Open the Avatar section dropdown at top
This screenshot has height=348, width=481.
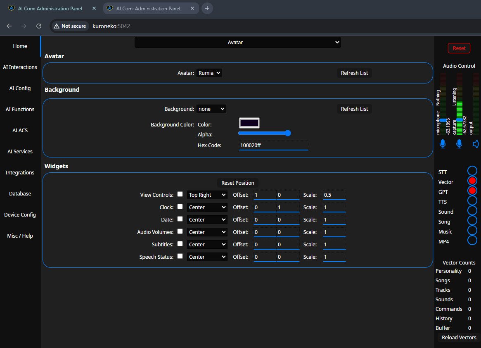[238, 43]
